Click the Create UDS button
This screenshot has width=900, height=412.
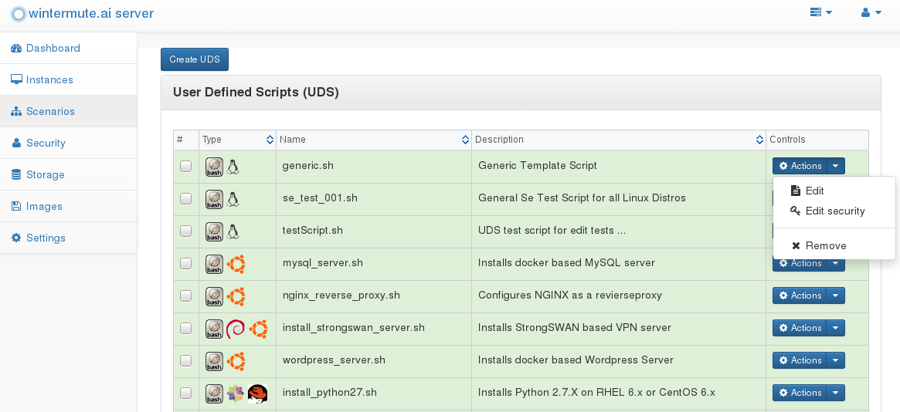pyautogui.click(x=195, y=59)
